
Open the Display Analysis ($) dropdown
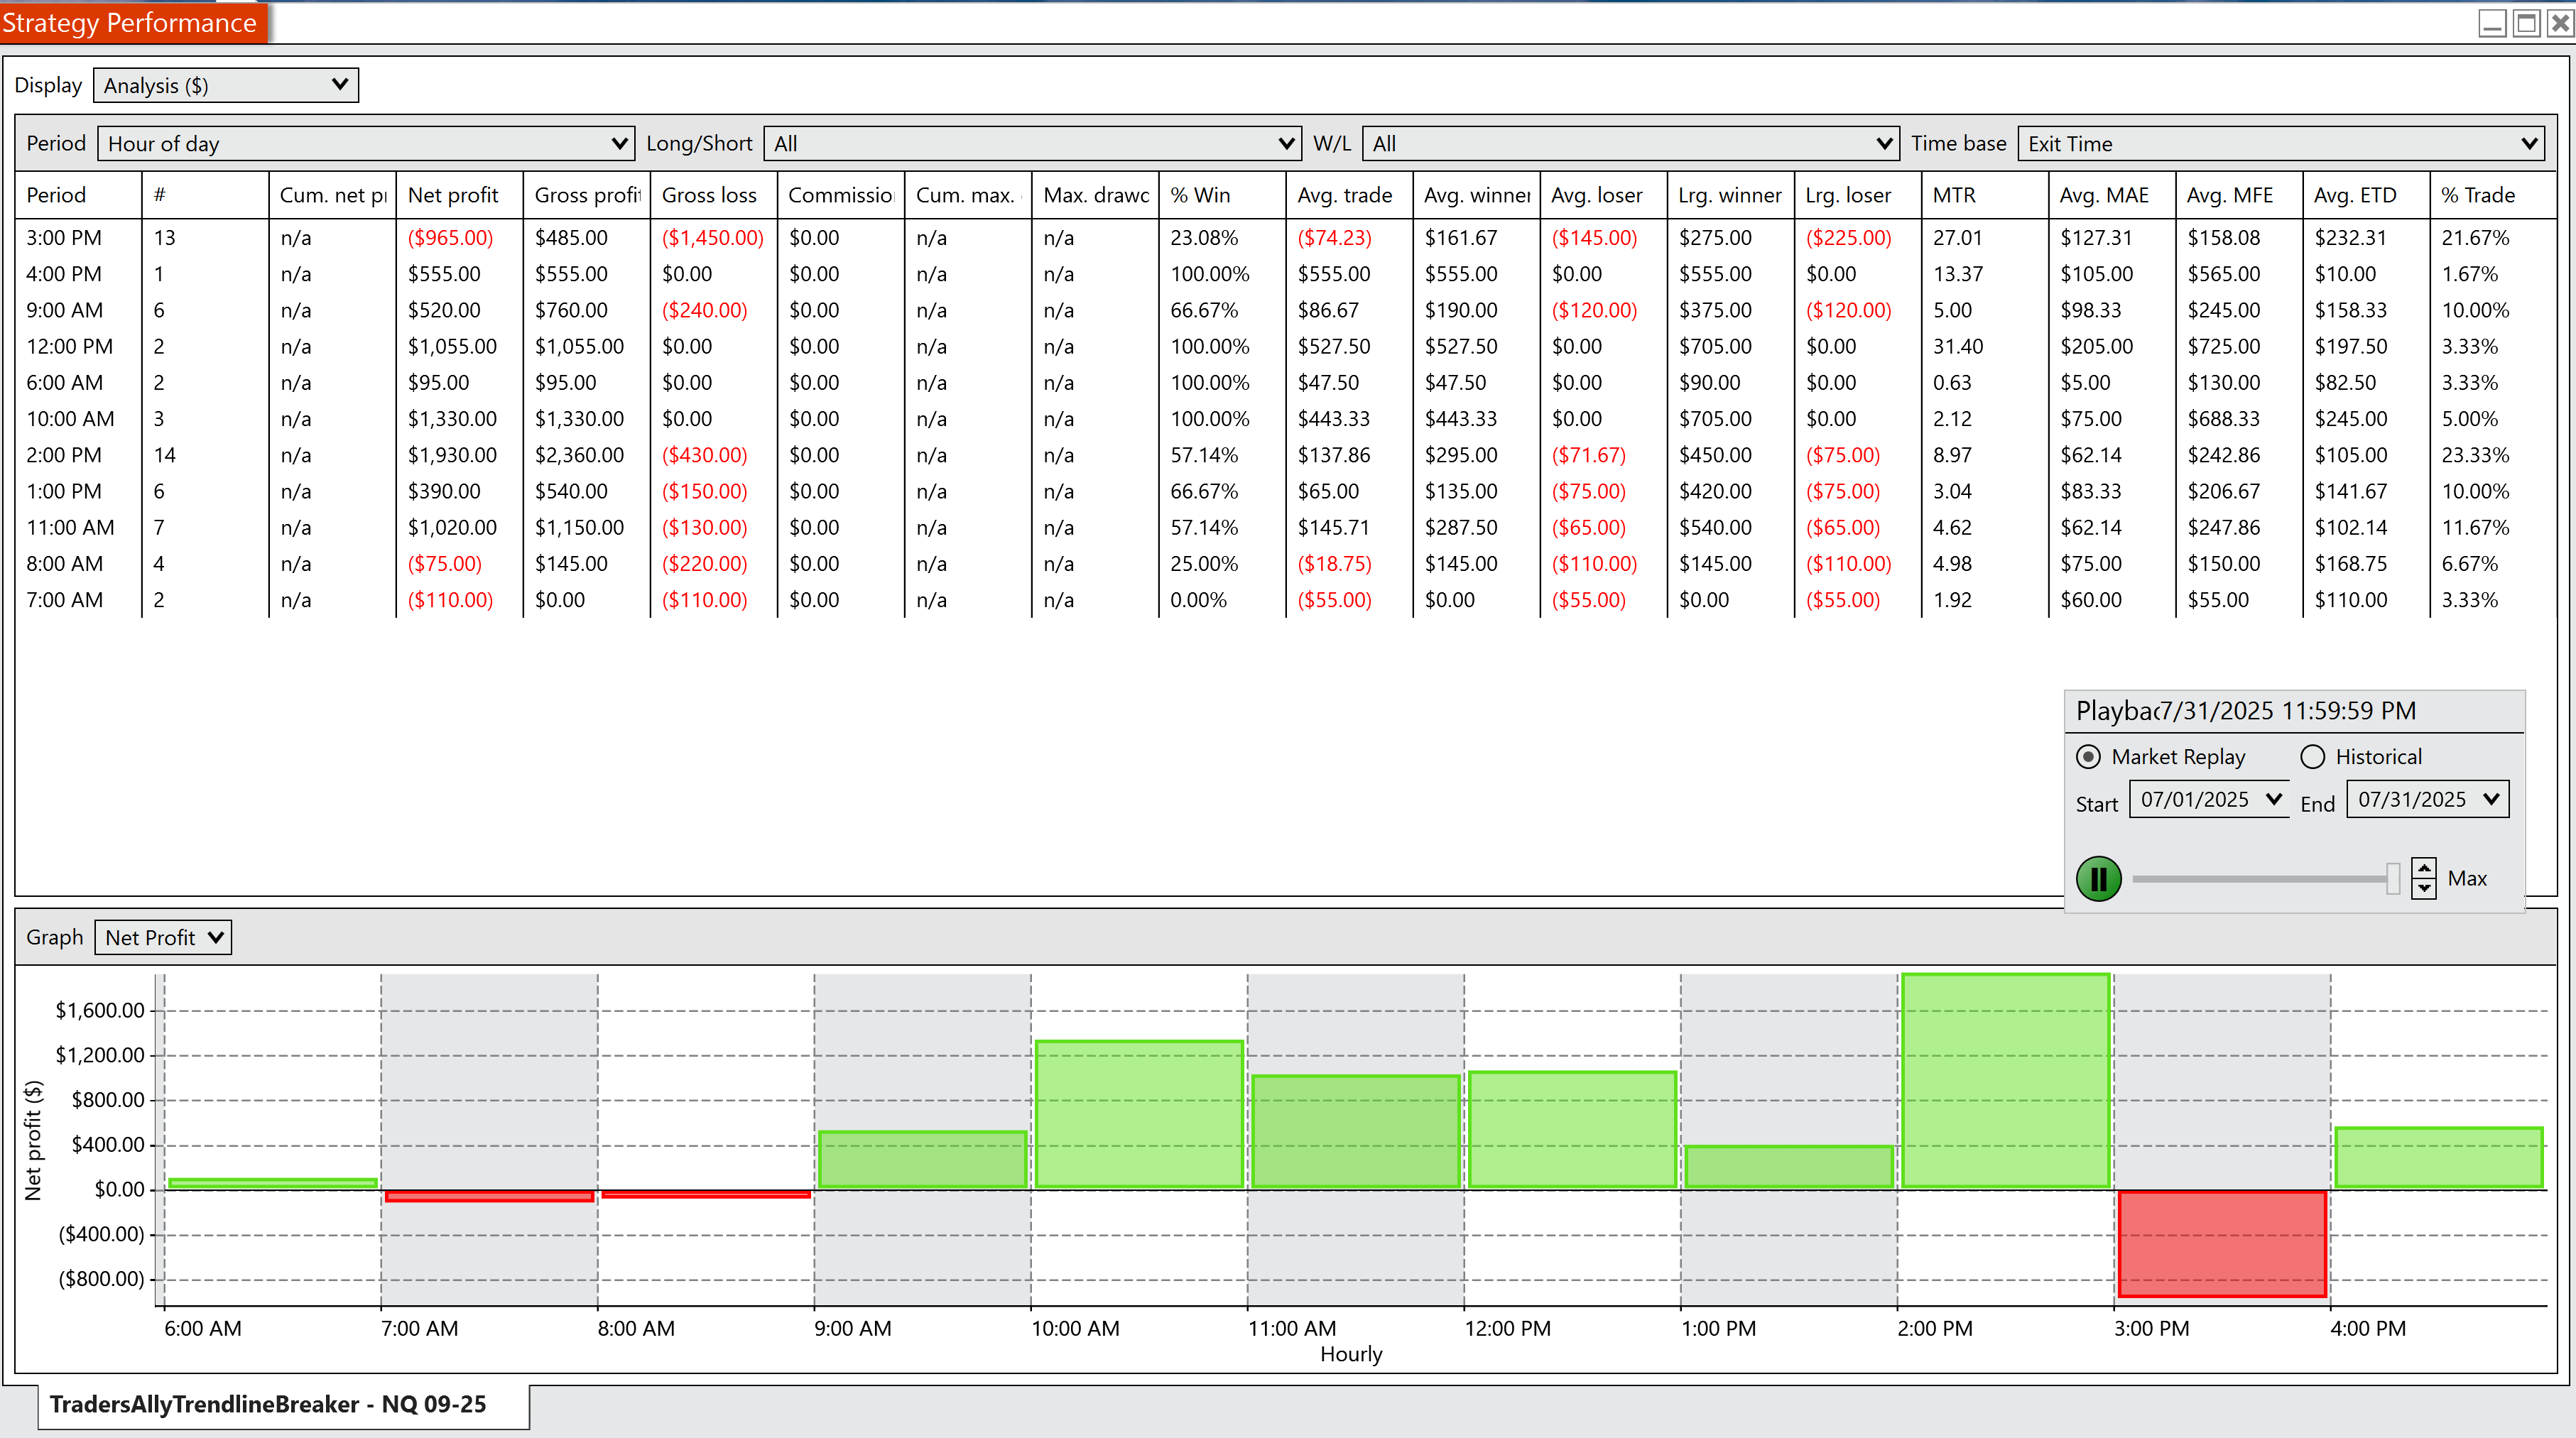pos(225,85)
